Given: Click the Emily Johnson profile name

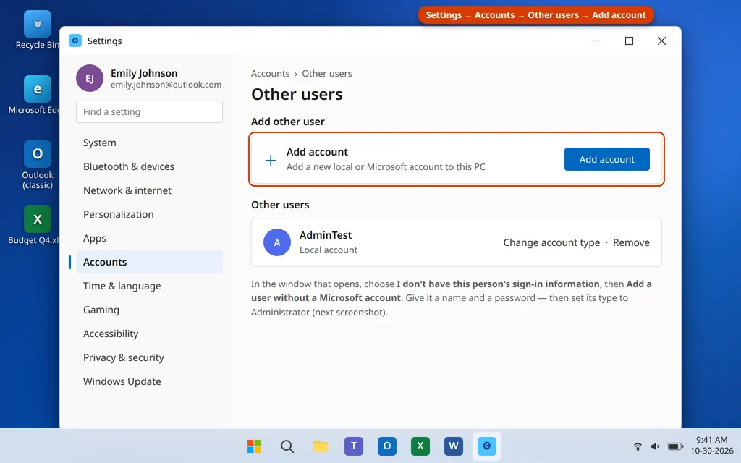Looking at the screenshot, I should click(x=144, y=73).
